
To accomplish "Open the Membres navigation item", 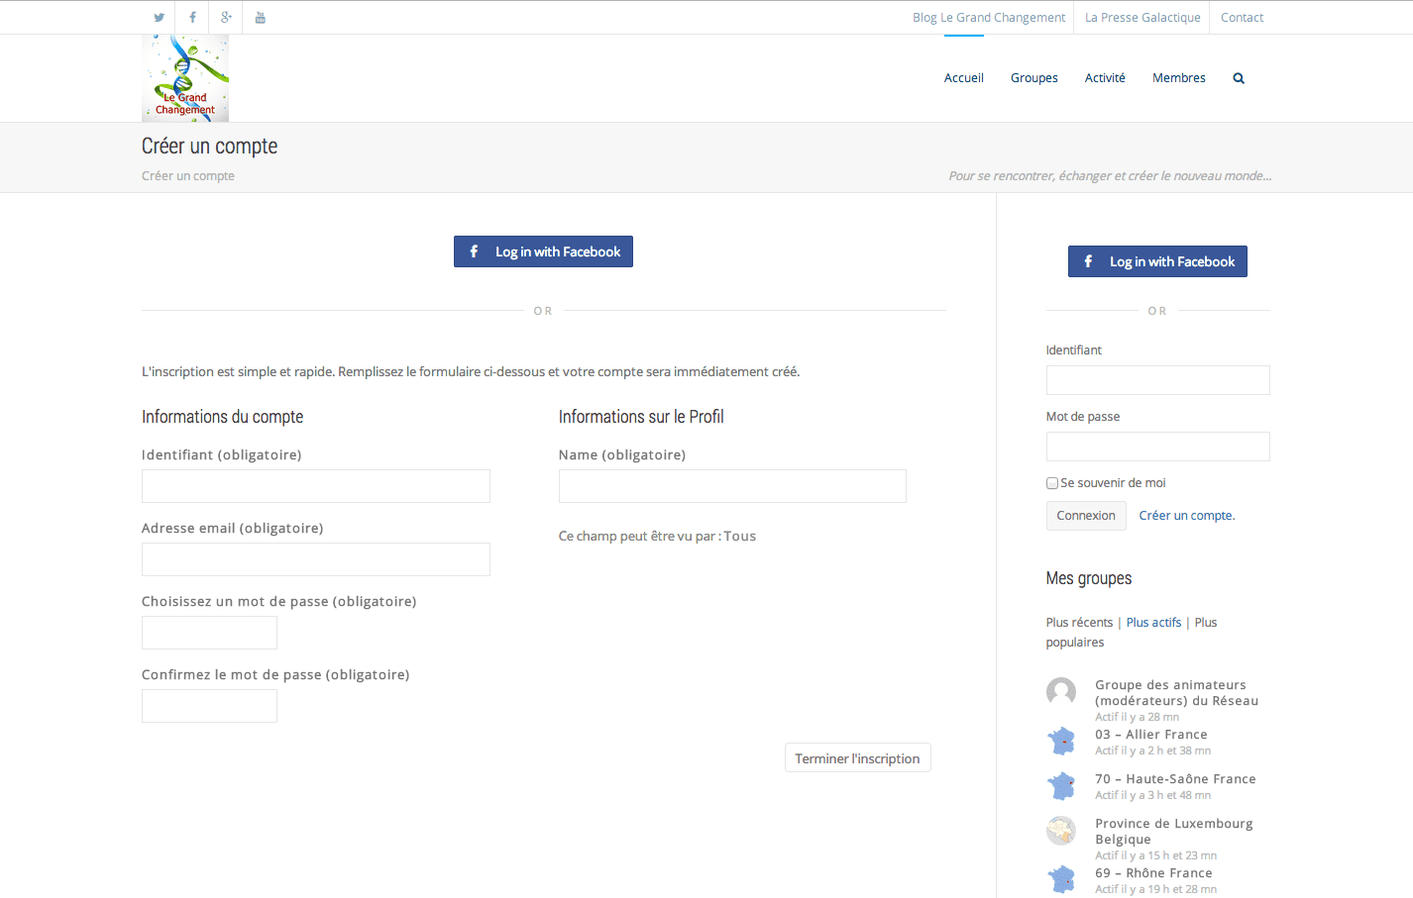I will click(1179, 78).
